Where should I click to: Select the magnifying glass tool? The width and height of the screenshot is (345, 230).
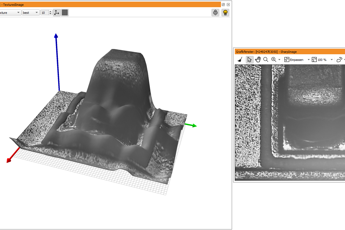266,60
